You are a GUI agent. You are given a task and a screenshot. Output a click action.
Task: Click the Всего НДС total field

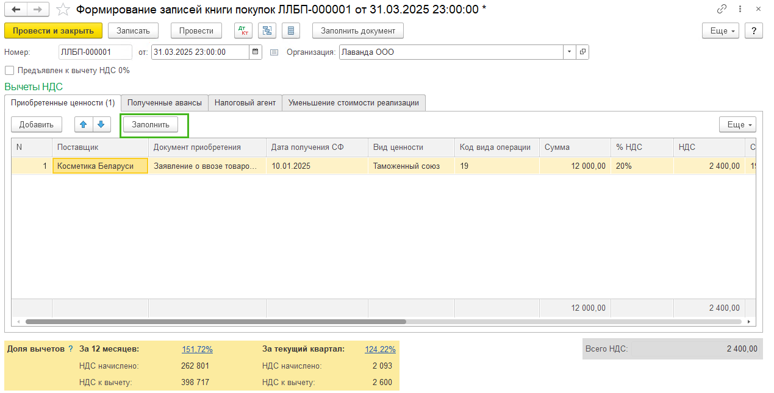pyautogui.click(x=672, y=349)
